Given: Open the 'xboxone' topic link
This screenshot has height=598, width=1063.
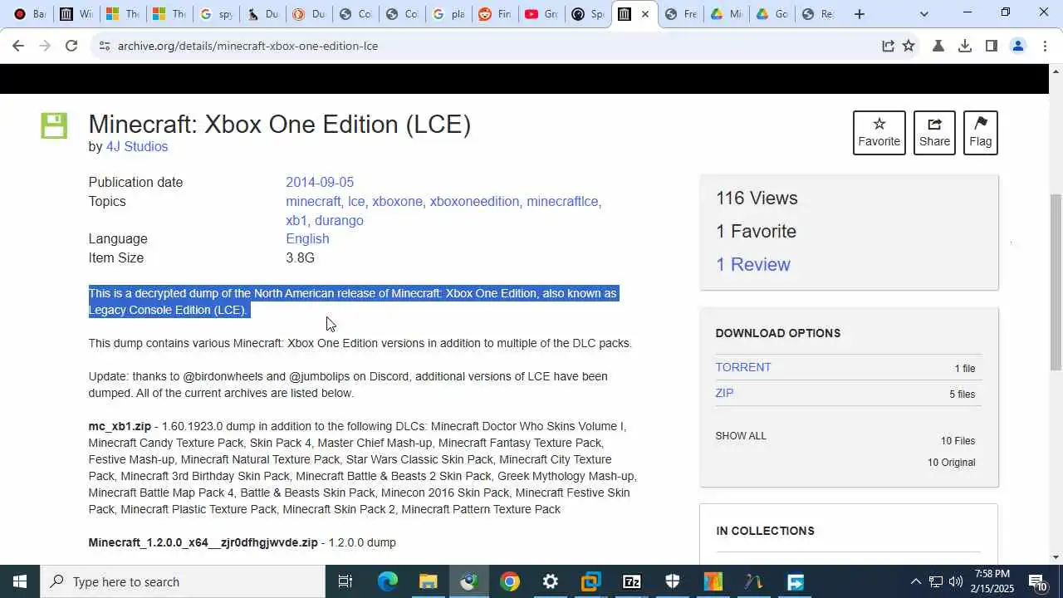Looking at the screenshot, I should tap(397, 201).
